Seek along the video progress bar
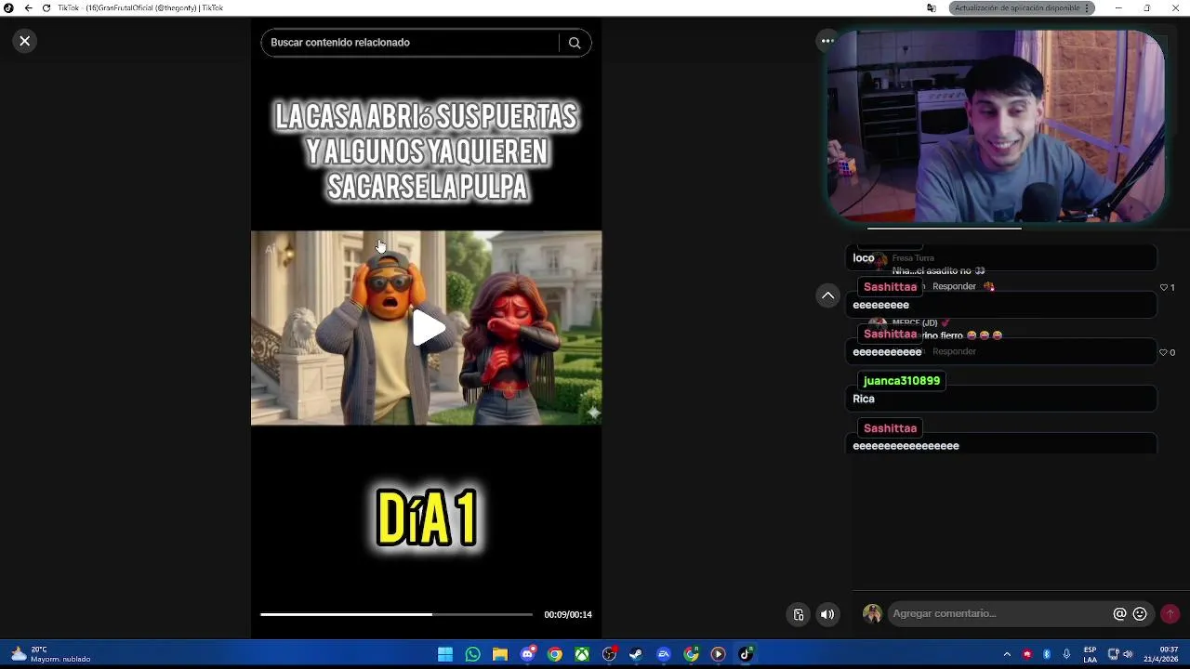The image size is (1190, 669). (x=396, y=614)
